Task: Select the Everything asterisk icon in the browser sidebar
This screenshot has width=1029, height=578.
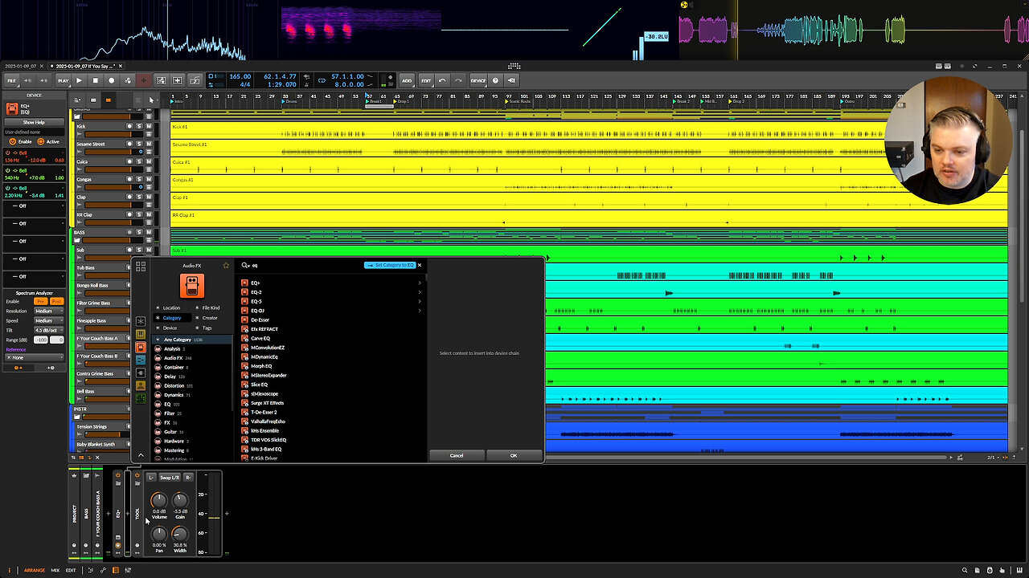Action: pos(141,322)
